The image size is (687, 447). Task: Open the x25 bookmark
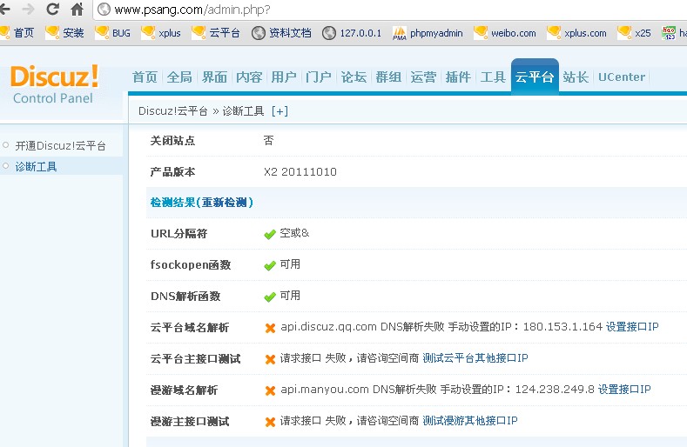[634, 33]
